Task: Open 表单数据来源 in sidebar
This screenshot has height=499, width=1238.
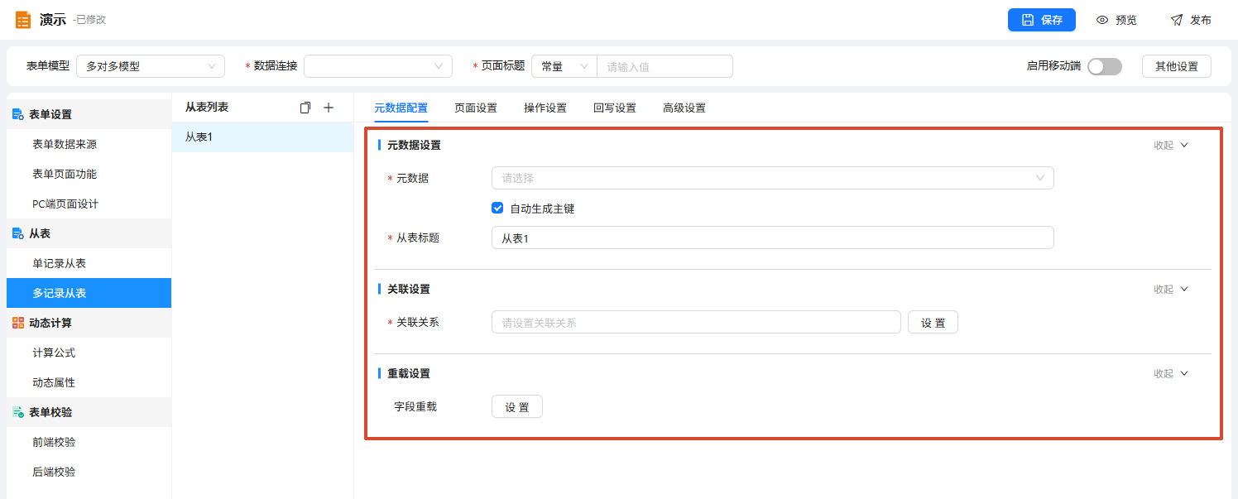Action: click(x=89, y=144)
